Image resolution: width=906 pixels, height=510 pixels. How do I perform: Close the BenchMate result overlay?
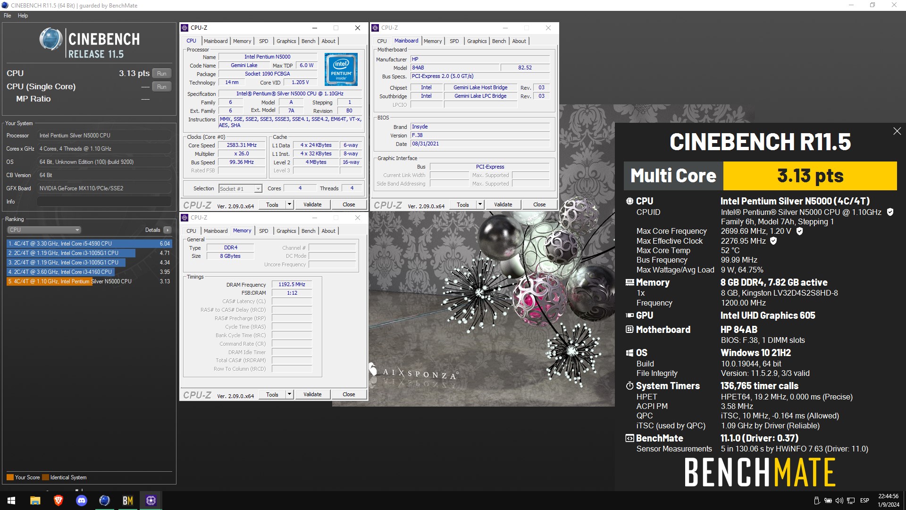pos(897,131)
